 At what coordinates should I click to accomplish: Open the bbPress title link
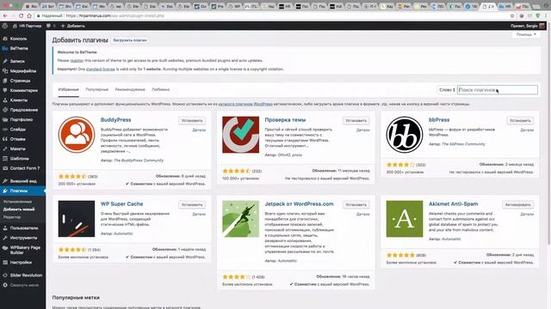(x=439, y=120)
